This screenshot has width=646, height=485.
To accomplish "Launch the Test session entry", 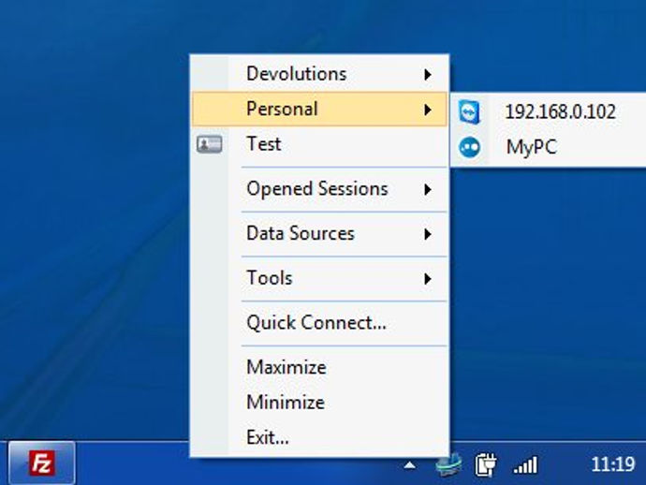I will [319, 144].
